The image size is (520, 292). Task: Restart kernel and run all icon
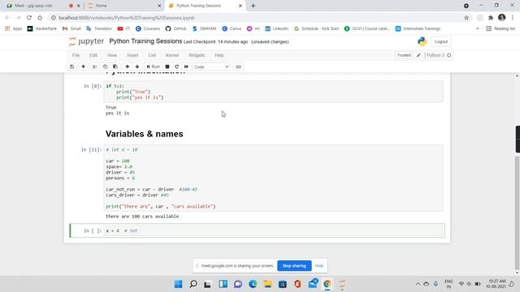point(186,67)
